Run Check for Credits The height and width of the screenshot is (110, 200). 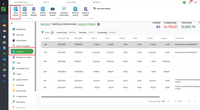click(85, 11)
